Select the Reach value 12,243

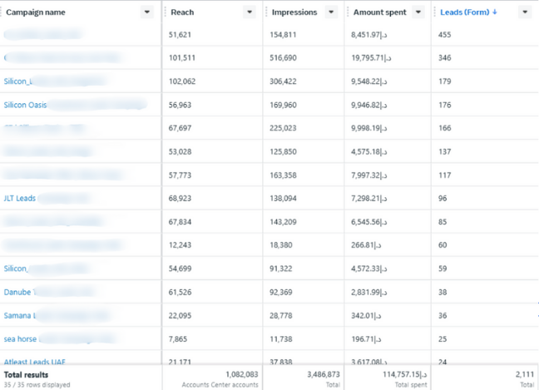click(x=180, y=245)
